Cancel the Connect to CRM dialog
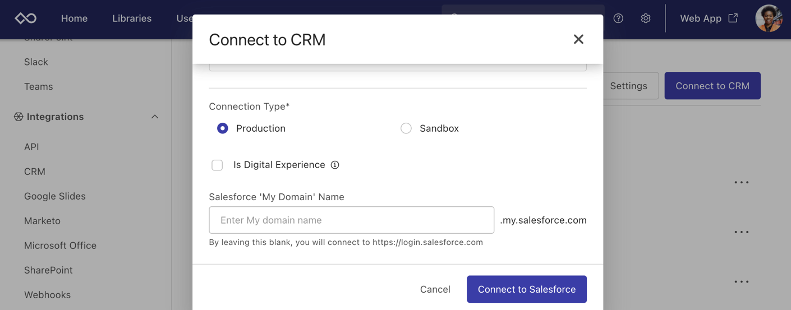The height and width of the screenshot is (310, 791). click(435, 289)
